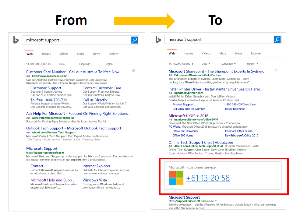This screenshot has height=223, width=300.
Task: Open the Language filter in the left panel
Action: [x=86, y=64]
